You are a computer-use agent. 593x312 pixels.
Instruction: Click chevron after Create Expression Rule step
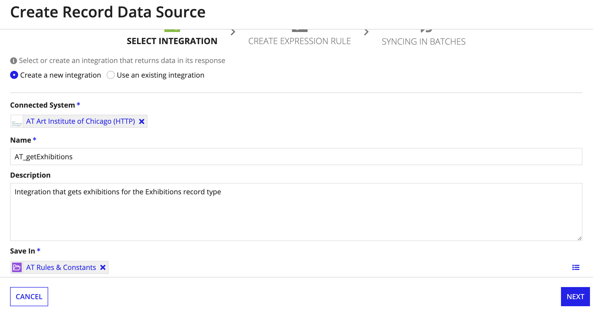click(x=366, y=32)
